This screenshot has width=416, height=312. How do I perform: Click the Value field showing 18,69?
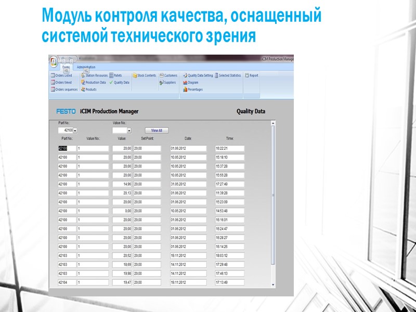tap(122, 265)
